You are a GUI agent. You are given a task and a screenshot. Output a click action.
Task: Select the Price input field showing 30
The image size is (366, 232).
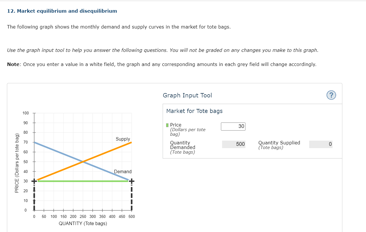tap(233, 126)
